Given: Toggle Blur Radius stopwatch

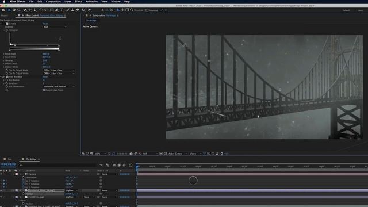Looking at the screenshot, I should coord(7,80).
